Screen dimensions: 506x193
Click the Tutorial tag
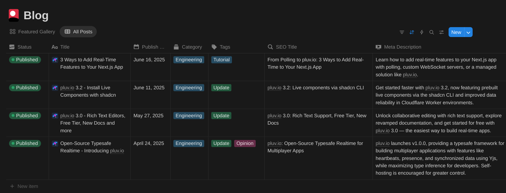point(221,60)
